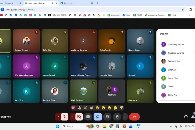Leave the call with the red hang-up button
Image resolution: width=195 pixels, height=130 pixels.
click(135, 117)
